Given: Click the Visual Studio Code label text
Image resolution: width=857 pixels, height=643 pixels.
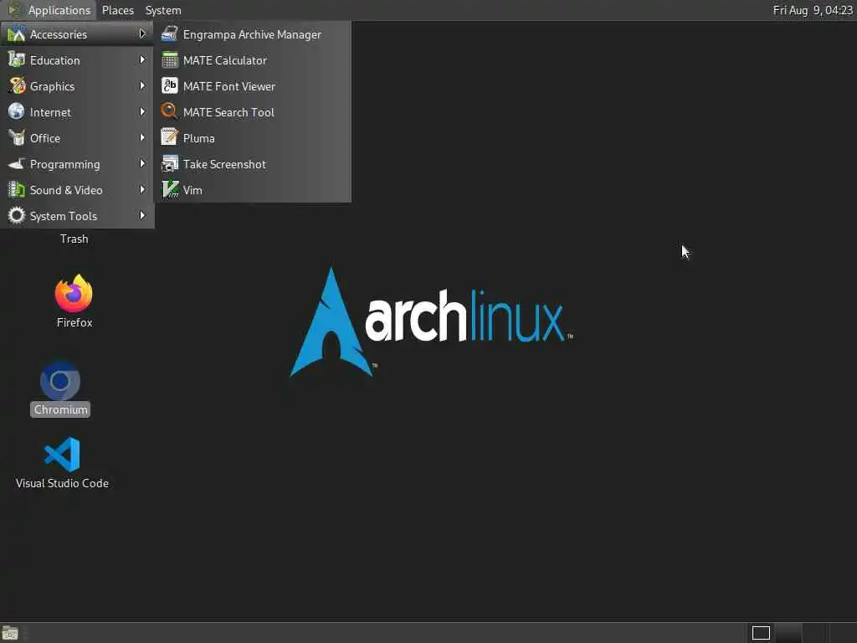Looking at the screenshot, I should tap(62, 483).
